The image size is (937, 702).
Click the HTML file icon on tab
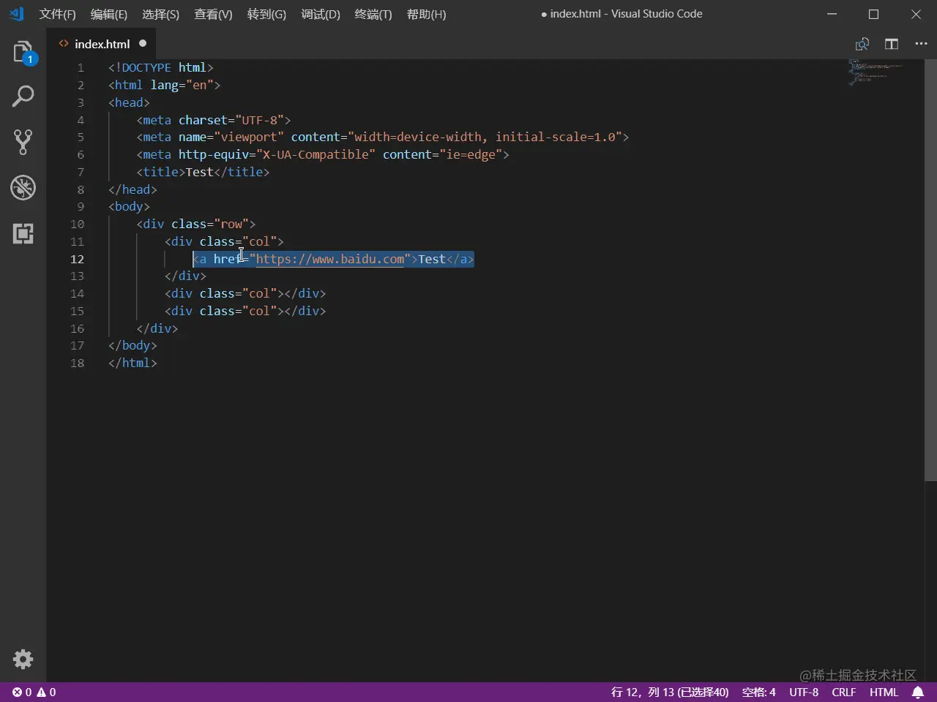coord(64,44)
